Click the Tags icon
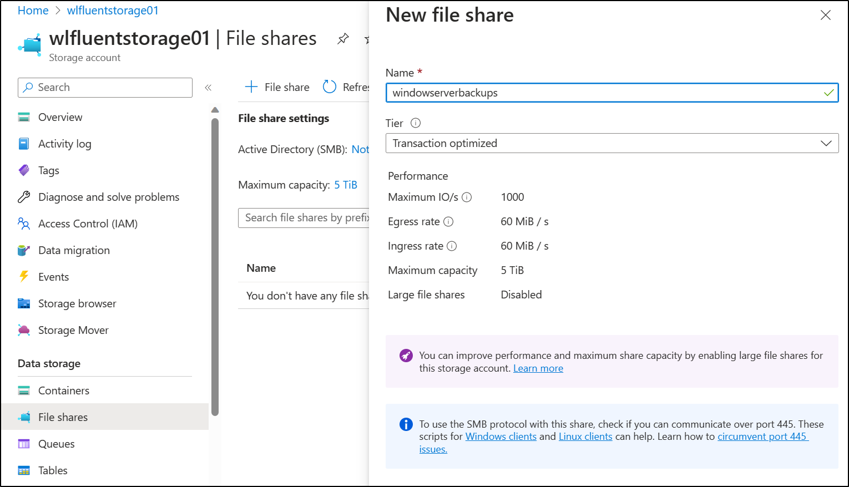The image size is (849, 487). click(x=24, y=170)
